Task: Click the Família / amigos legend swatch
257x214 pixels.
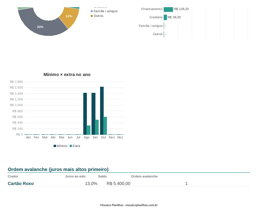Action: point(92,11)
